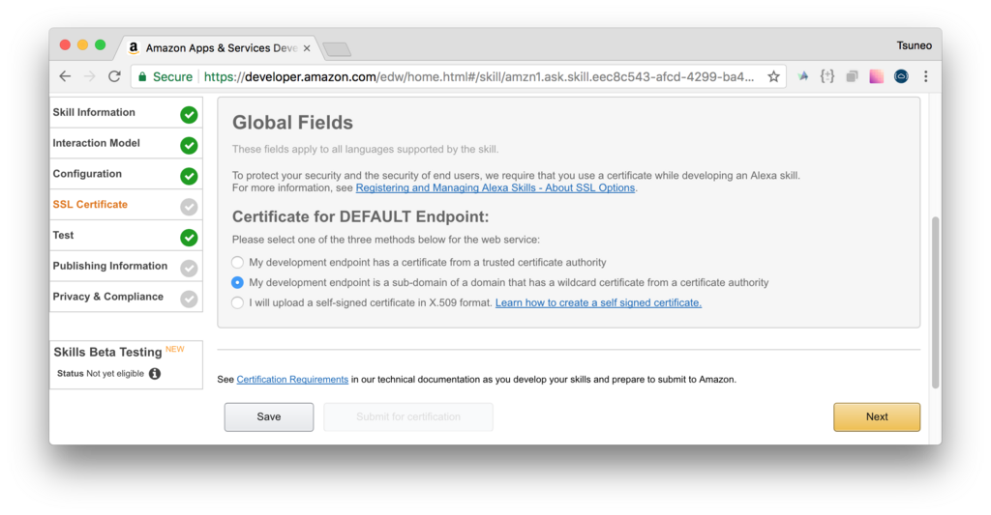Open the Configuration section
991x515 pixels.
pos(127,174)
